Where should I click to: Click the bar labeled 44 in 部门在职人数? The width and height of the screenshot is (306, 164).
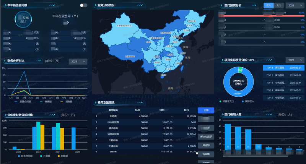click(228, 137)
